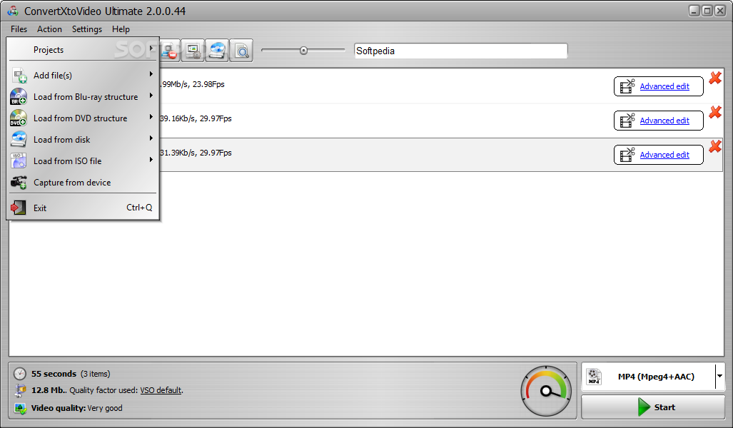This screenshot has height=428, width=733.
Task: Click film scissors icon in 23.98Fps row
Action: (627, 86)
